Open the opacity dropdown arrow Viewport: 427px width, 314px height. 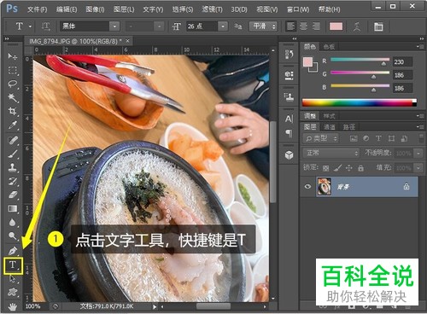click(418, 154)
